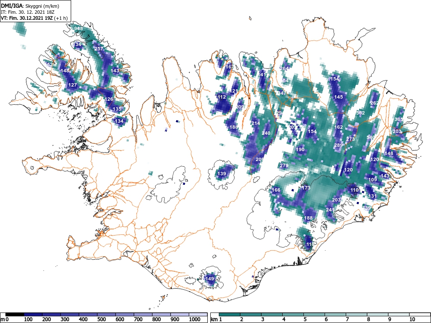431x323 pixels.
Task: Click the 'DMI/IGA: Skyggni (m/km)' title text
Action: 30,6
